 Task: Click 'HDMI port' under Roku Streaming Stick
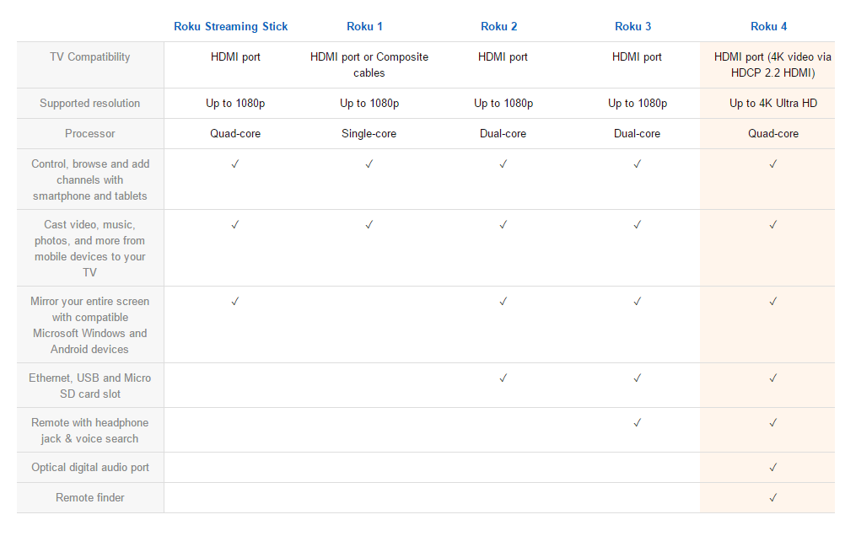point(235,56)
